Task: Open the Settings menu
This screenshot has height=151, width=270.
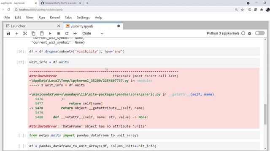Action: coord(83,18)
